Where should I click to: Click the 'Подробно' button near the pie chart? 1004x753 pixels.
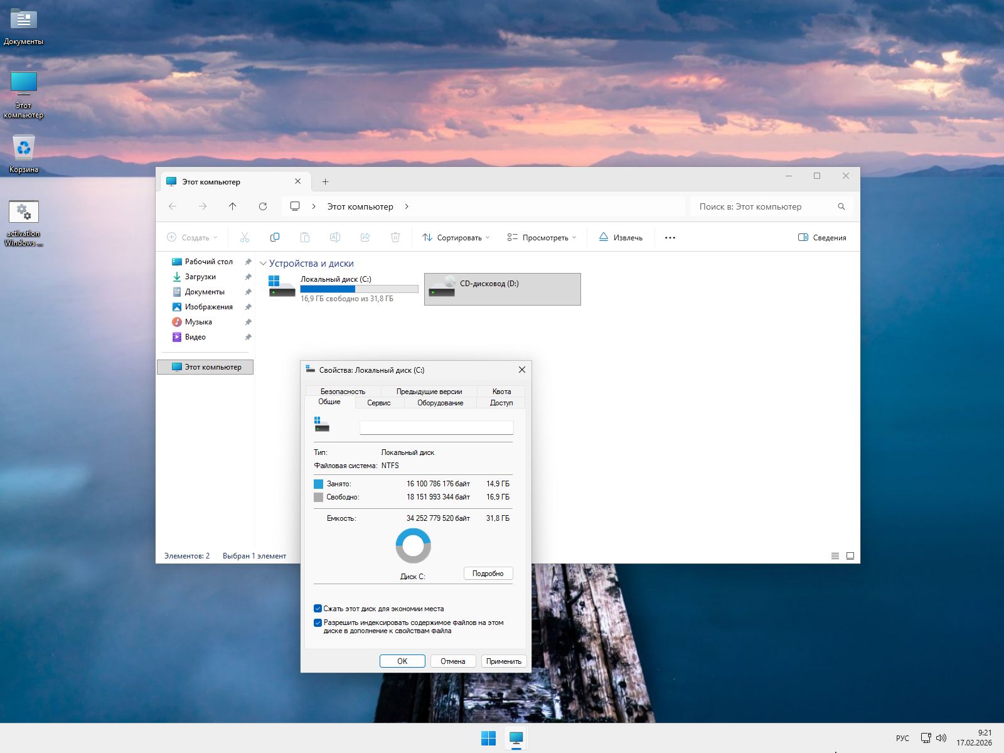point(488,573)
